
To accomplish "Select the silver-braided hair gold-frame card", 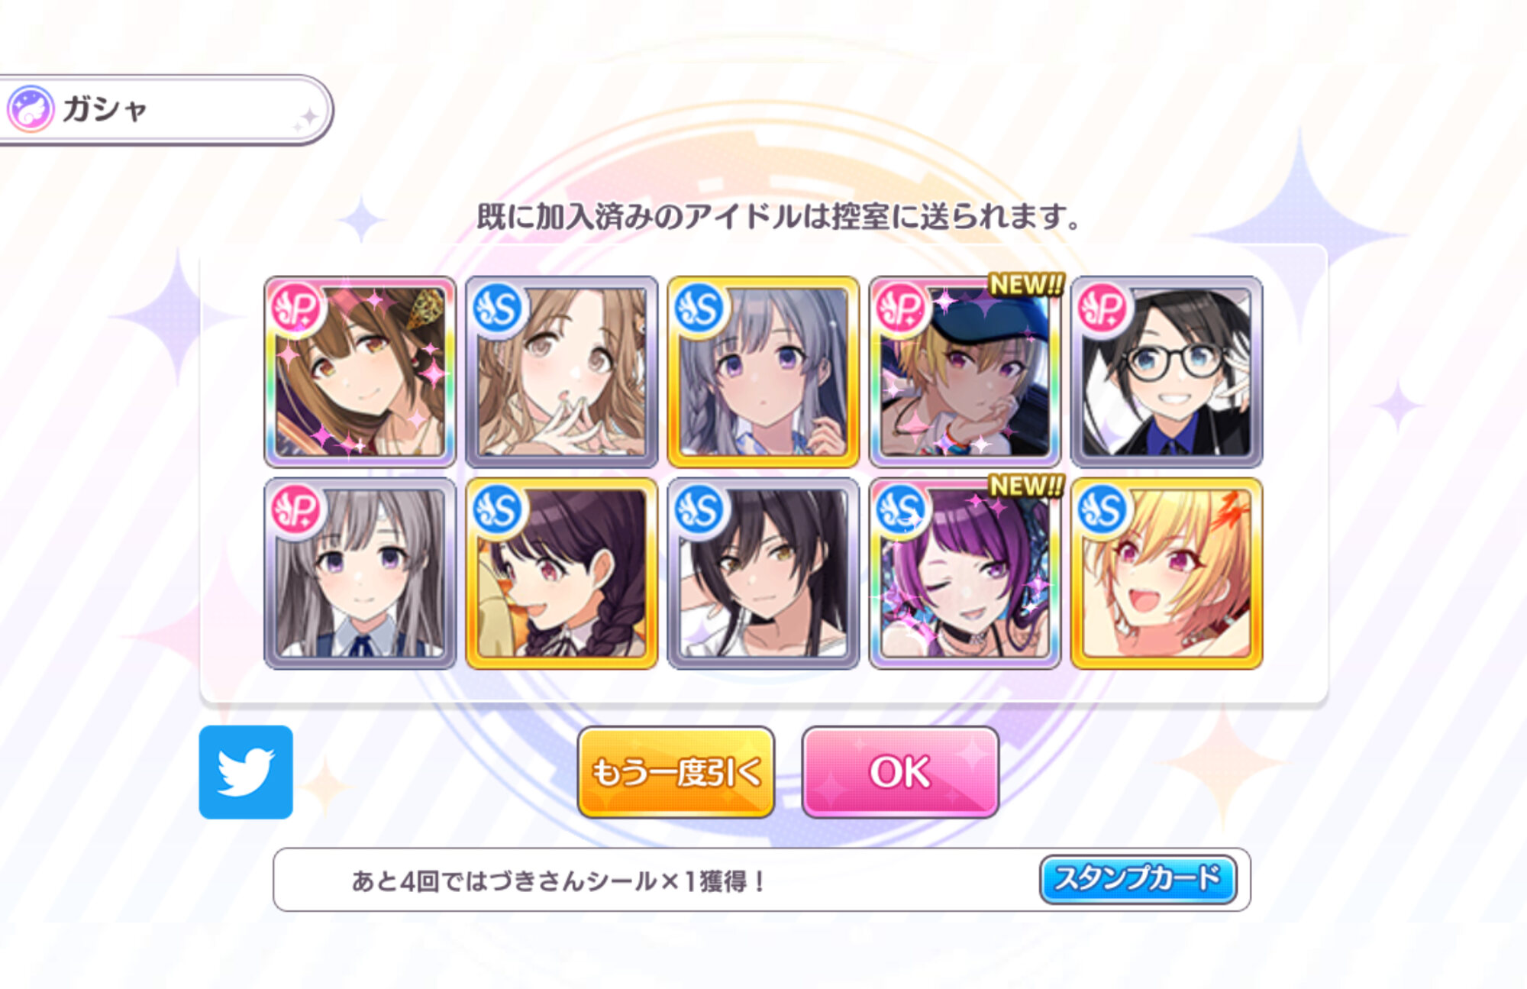I will tap(763, 372).
